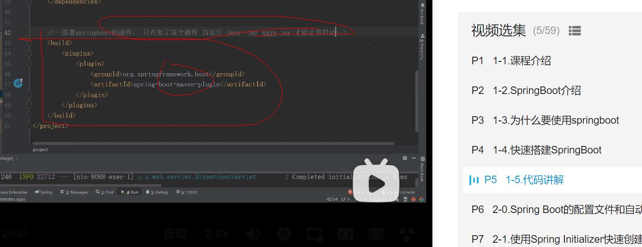Collapse the <plugin> block on line 45

(30, 64)
